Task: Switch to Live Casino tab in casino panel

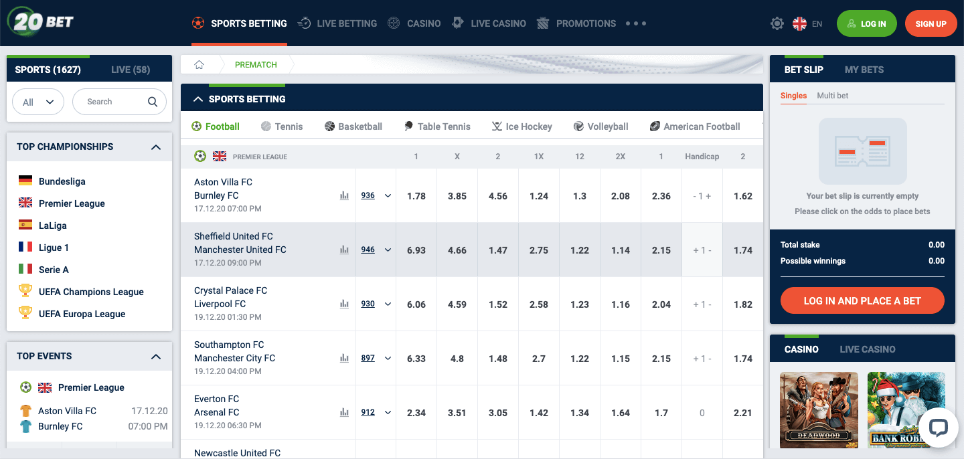Action: tap(868, 349)
